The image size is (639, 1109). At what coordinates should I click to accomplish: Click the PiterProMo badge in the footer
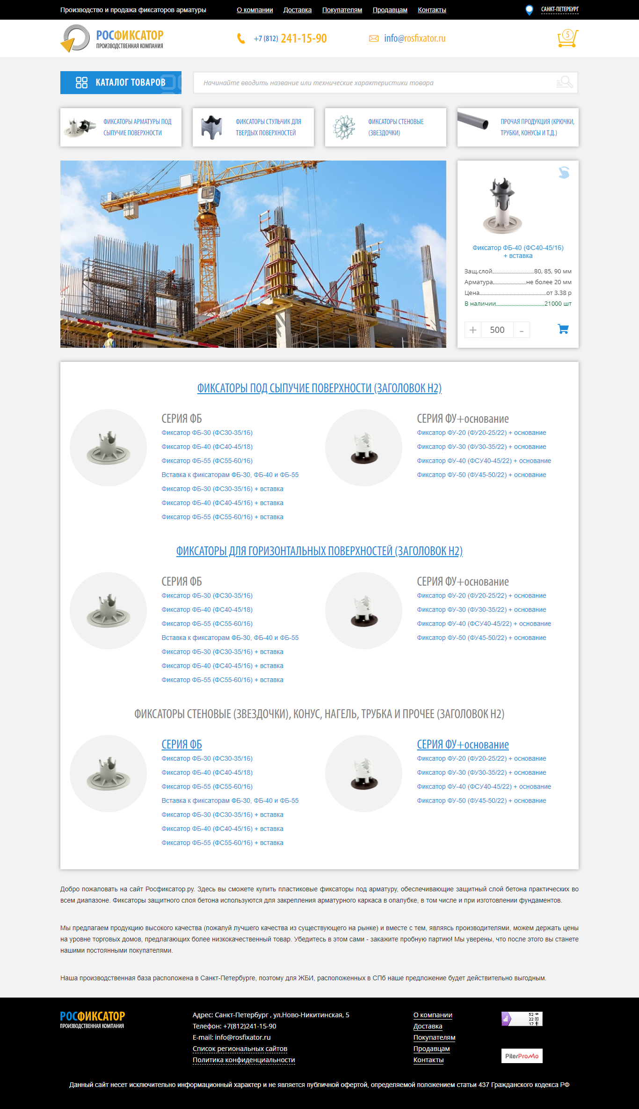pos(522,1056)
